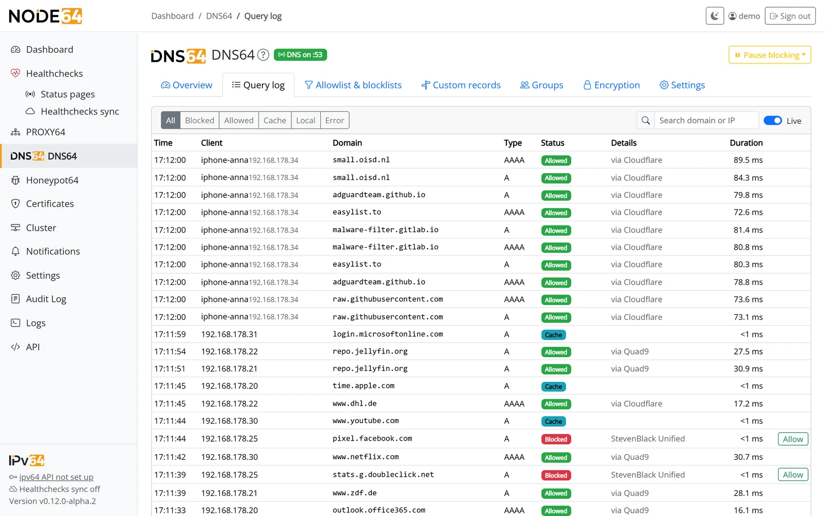This screenshot has height=516, width=825.
Task: Open Notifications in the sidebar
Action: [69, 251]
